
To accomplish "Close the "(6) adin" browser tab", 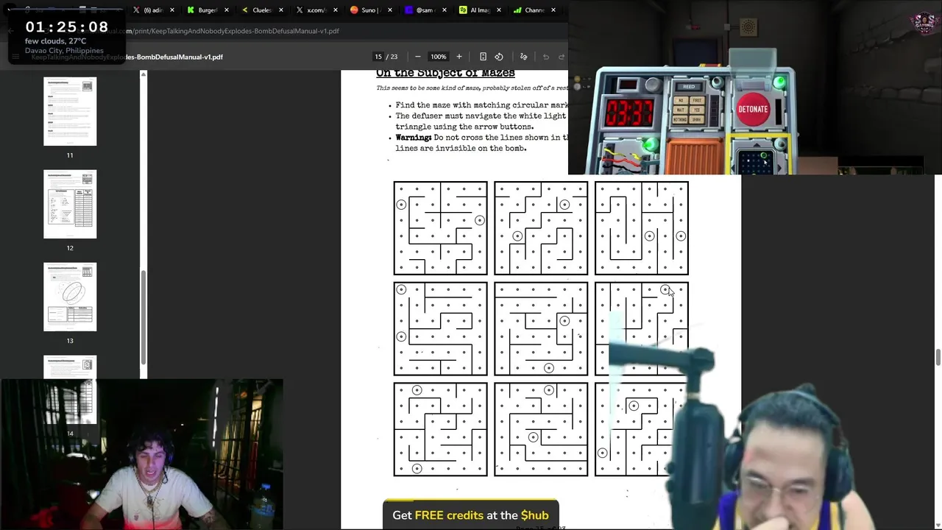I will click(172, 10).
